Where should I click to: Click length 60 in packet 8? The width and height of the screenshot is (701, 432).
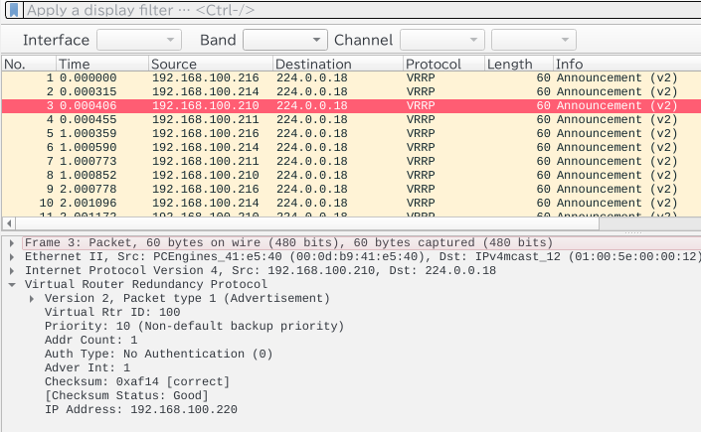click(x=544, y=175)
